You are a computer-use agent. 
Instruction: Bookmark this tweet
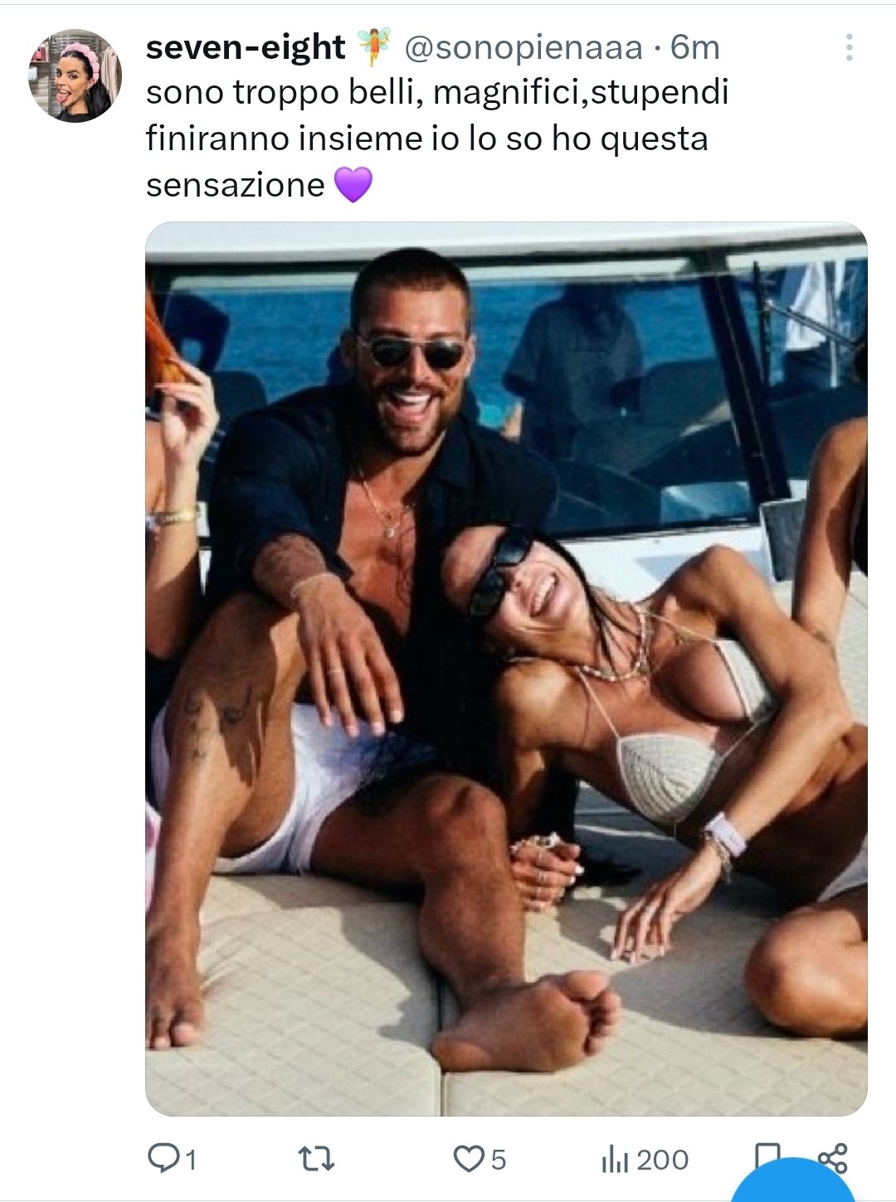coord(767,1155)
